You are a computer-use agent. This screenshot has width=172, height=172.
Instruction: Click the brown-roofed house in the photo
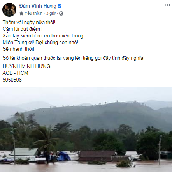click(x=97, y=156)
